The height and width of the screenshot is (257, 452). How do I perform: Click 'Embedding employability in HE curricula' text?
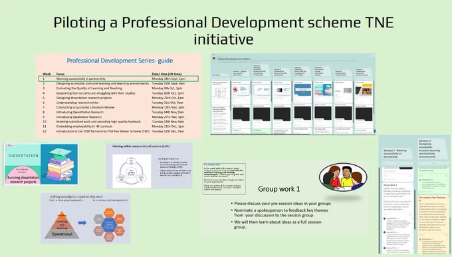tap(84, 127)
